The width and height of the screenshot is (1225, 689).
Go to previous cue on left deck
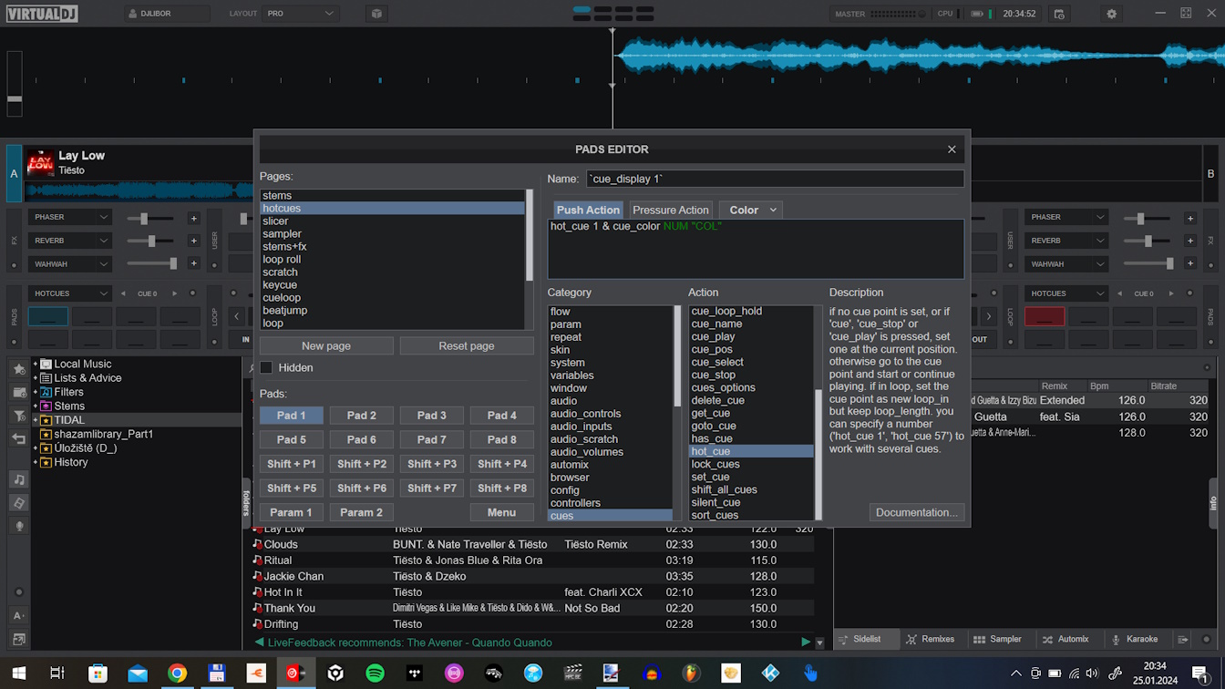pos(124,293)
